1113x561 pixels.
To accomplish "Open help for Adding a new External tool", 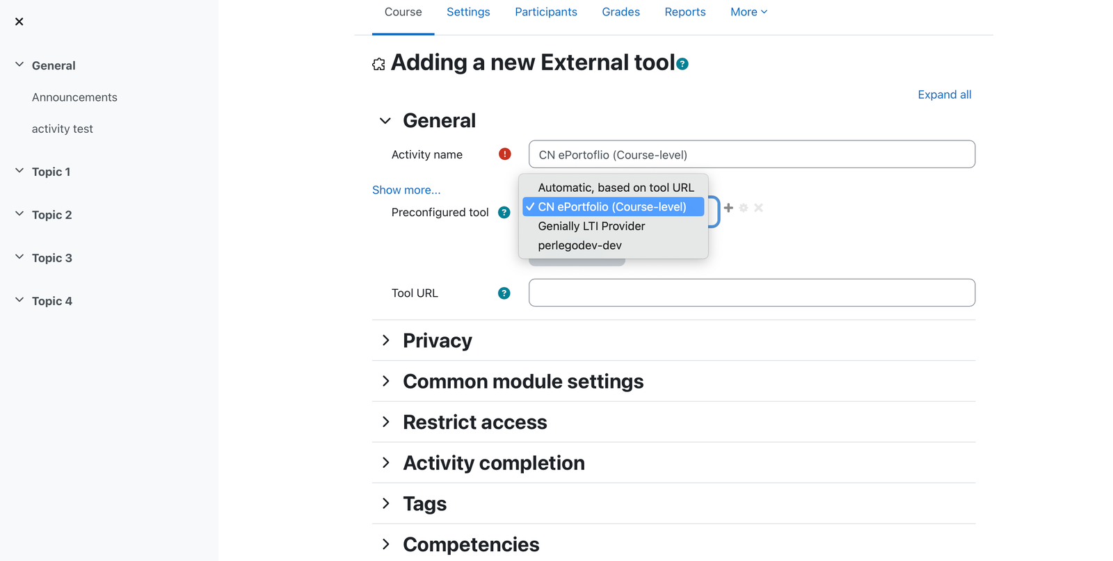I will tap(682, 64).
